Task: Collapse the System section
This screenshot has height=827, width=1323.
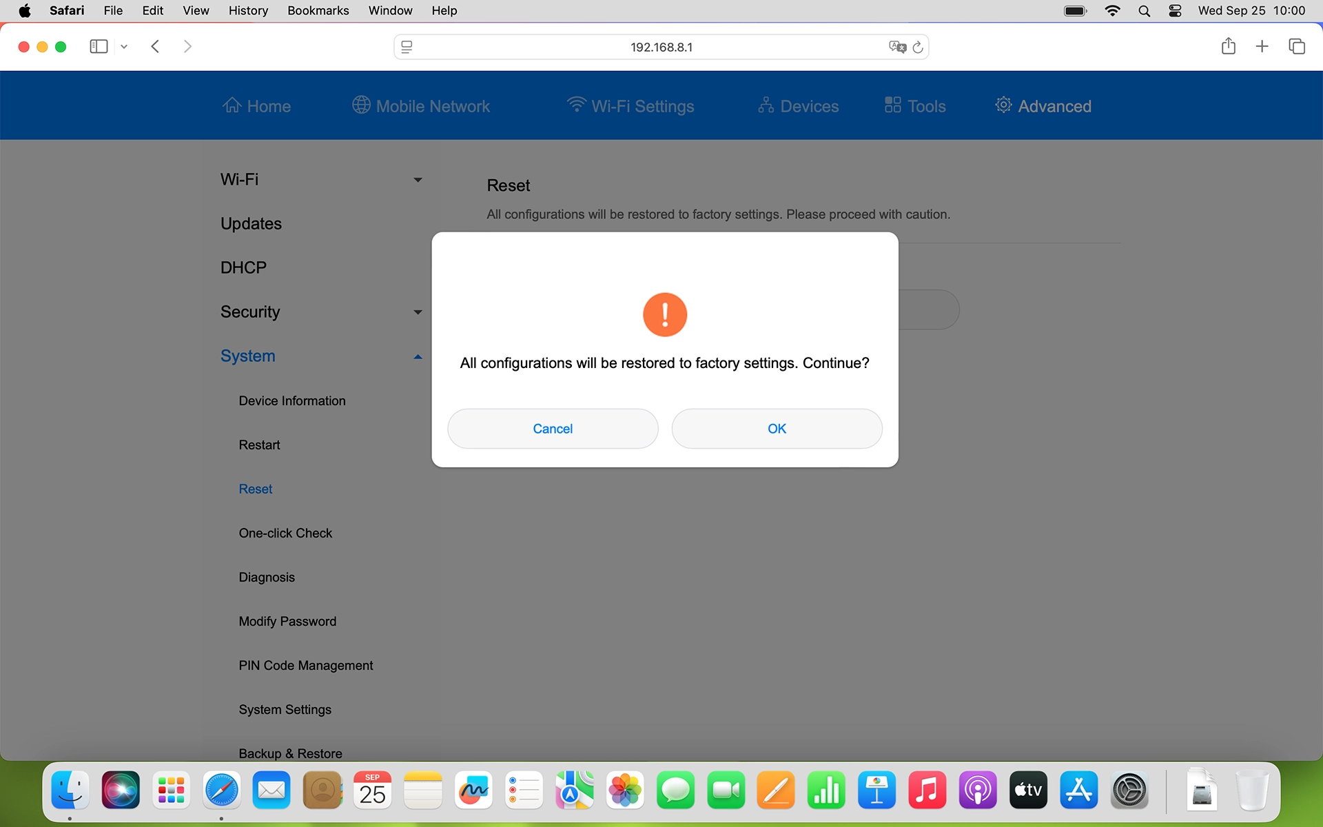Action: tap(418, 356)
